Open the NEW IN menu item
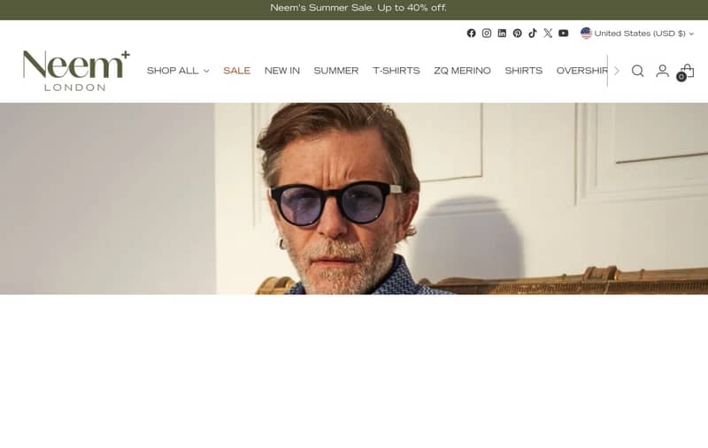The height and width of the screenshot is (448, 708). [282, 71]
